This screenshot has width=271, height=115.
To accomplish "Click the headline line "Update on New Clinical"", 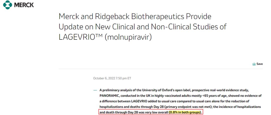I will [143, 26].
